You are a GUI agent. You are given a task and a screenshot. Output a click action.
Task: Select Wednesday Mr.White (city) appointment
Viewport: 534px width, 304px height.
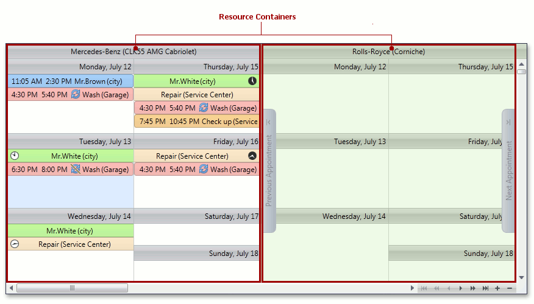[x=71, y=230]
